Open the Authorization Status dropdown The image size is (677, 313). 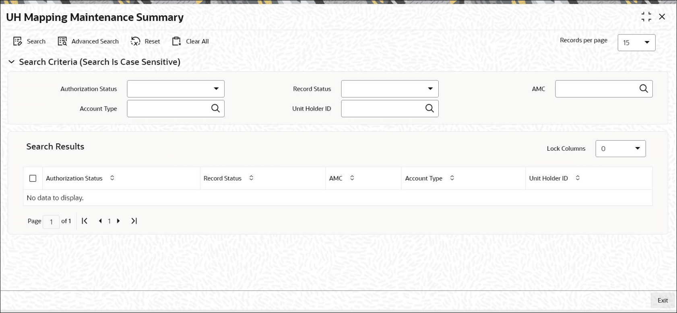[176, 89]
